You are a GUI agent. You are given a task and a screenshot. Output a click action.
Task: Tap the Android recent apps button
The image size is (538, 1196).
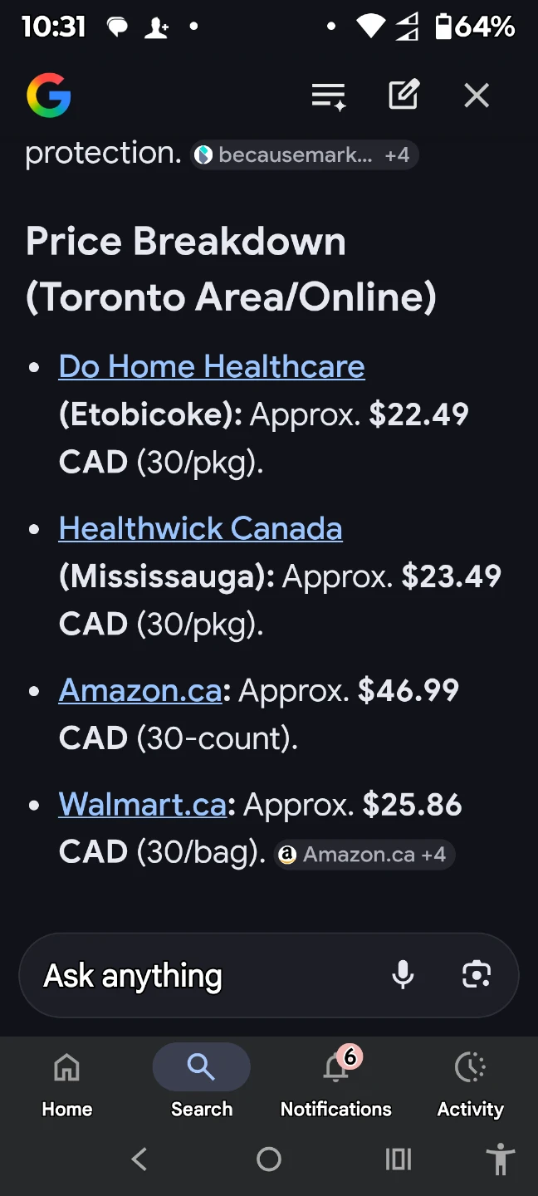399,1159
